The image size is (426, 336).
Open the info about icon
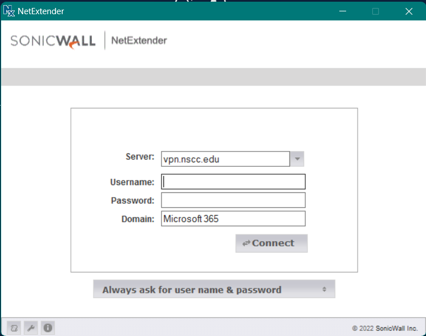click(x=48, y=327)
